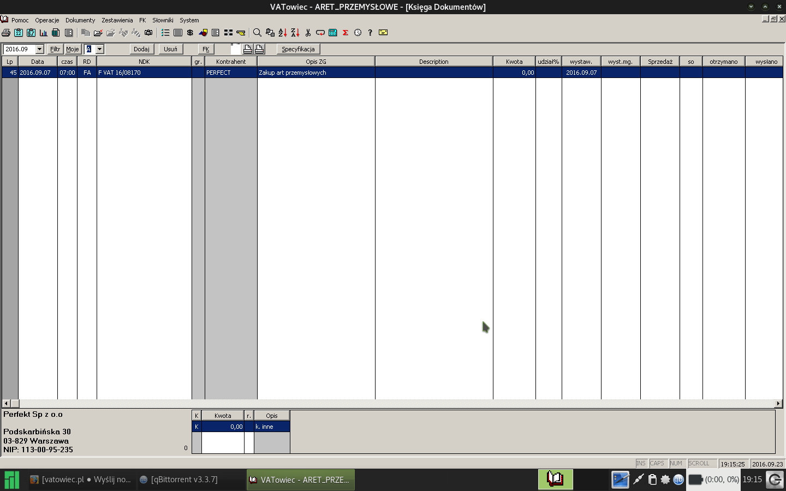The height and width of the screenshot is (491, 786).
Task: Sort ascending with the A-Z icon
Action: pyautogui.click(x=283, y=33)
